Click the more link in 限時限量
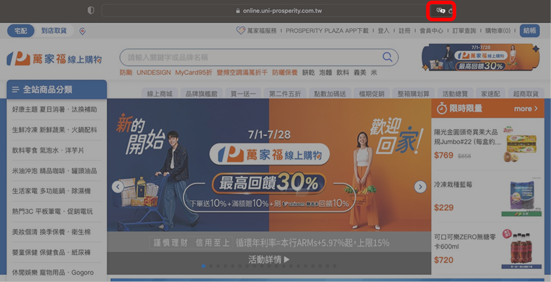 click(x=525, y=109)
